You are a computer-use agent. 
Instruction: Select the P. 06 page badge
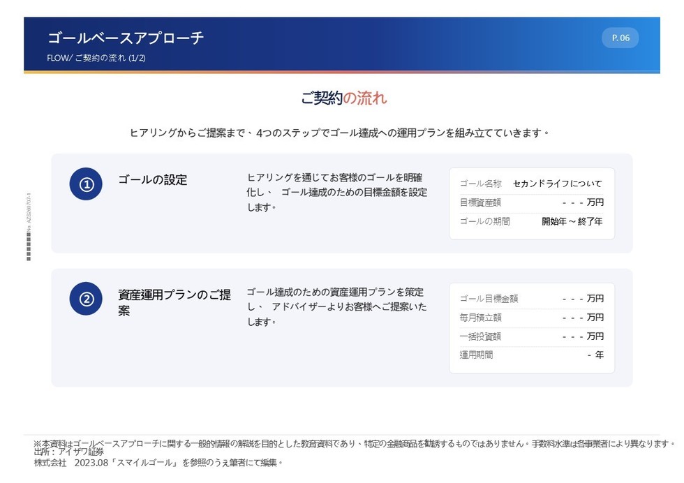tap(620, 38)
